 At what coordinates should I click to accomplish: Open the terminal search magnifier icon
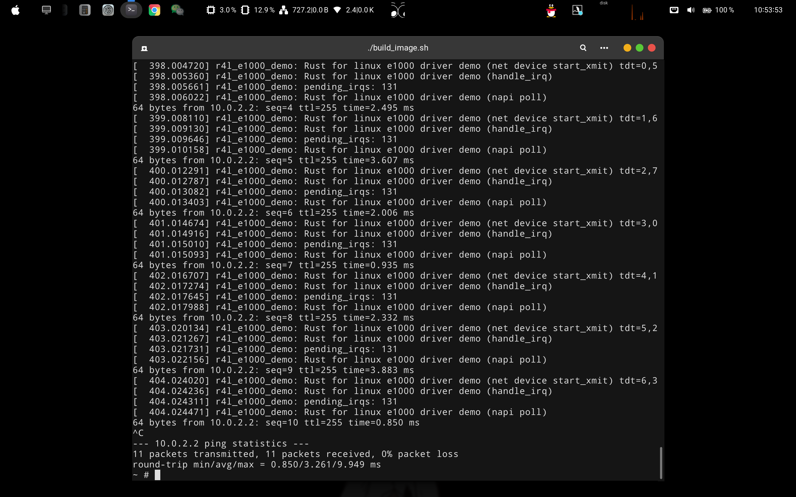[x=583, y=48]
